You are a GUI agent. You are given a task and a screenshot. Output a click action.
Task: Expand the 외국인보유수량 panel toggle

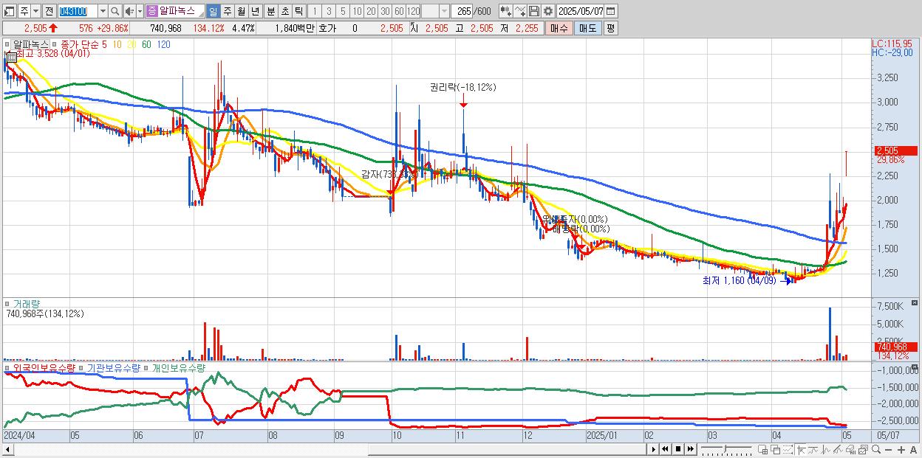pos(9,367)
